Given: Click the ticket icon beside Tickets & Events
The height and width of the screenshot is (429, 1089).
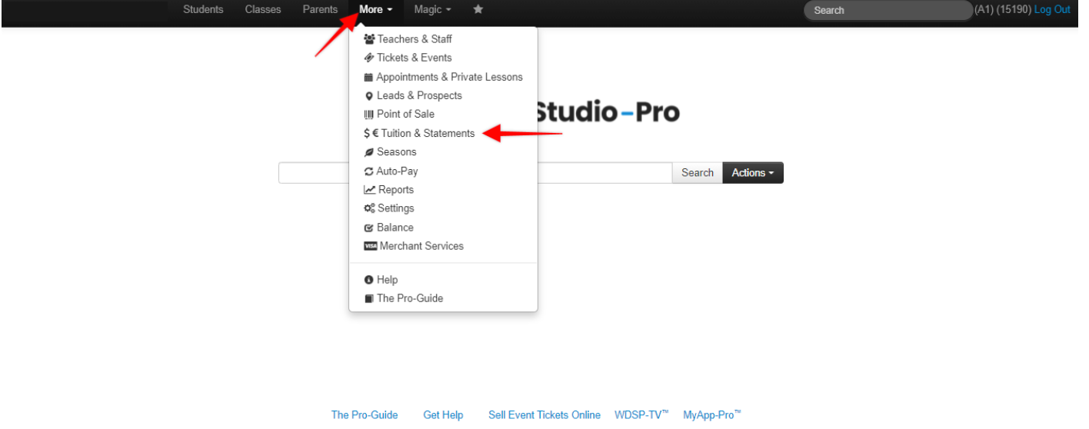Looking at the screenshot, I should pos(369,58).
